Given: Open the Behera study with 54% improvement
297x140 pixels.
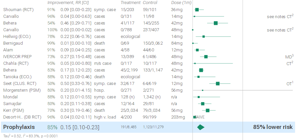Looking at the screenshot, I should point(10,23).
